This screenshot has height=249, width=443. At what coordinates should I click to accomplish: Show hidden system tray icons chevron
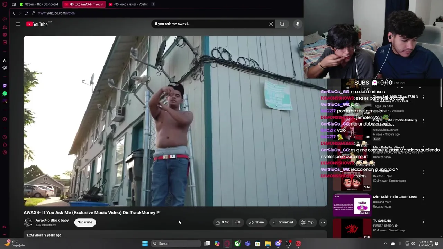point(385,243)
